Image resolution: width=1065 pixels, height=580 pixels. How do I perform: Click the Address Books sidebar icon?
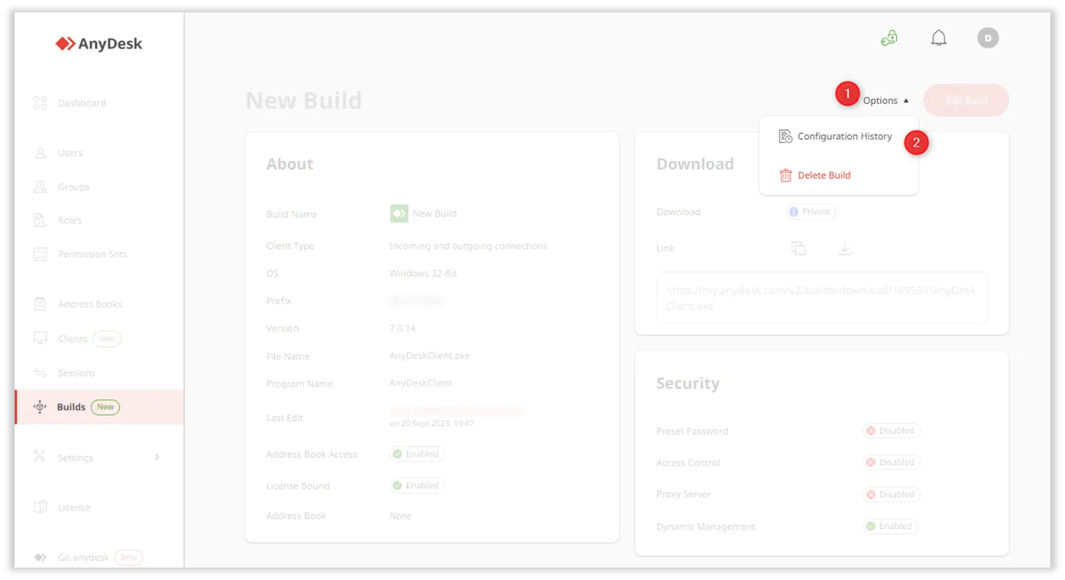(40, 304)
